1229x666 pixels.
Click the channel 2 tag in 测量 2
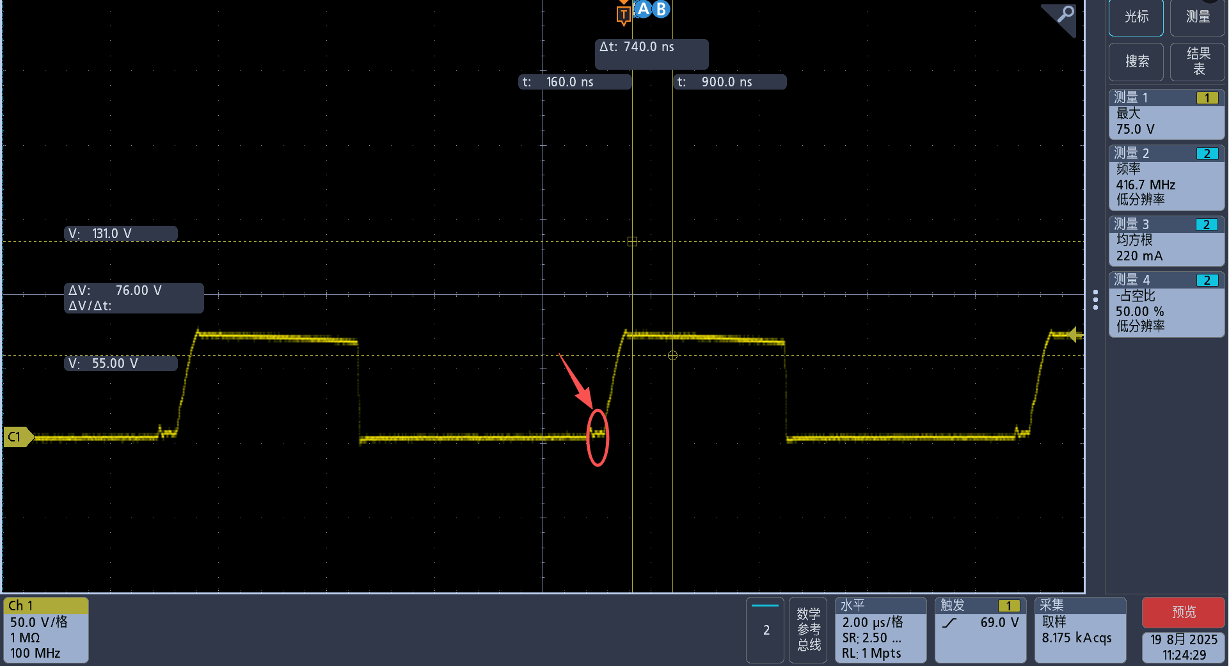coord(1207,154)
